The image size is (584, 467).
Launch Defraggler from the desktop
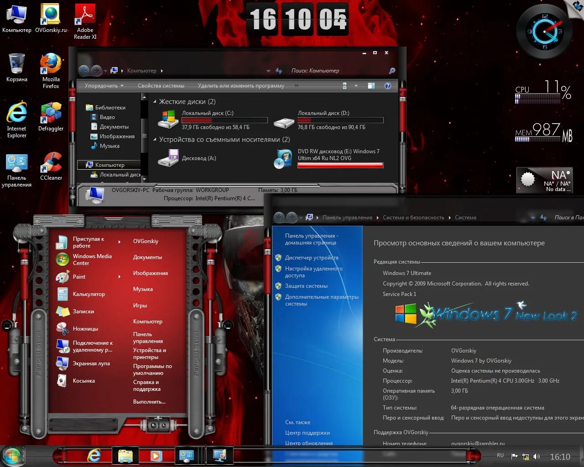point(51,117)
